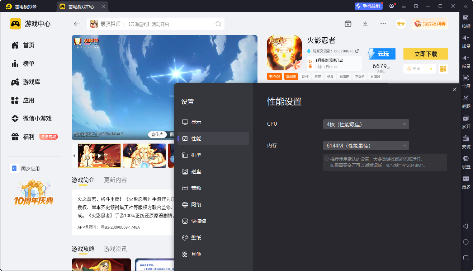Open the 多开 multi-instance tool
This screenshot has width=473, height=271.
466,122
